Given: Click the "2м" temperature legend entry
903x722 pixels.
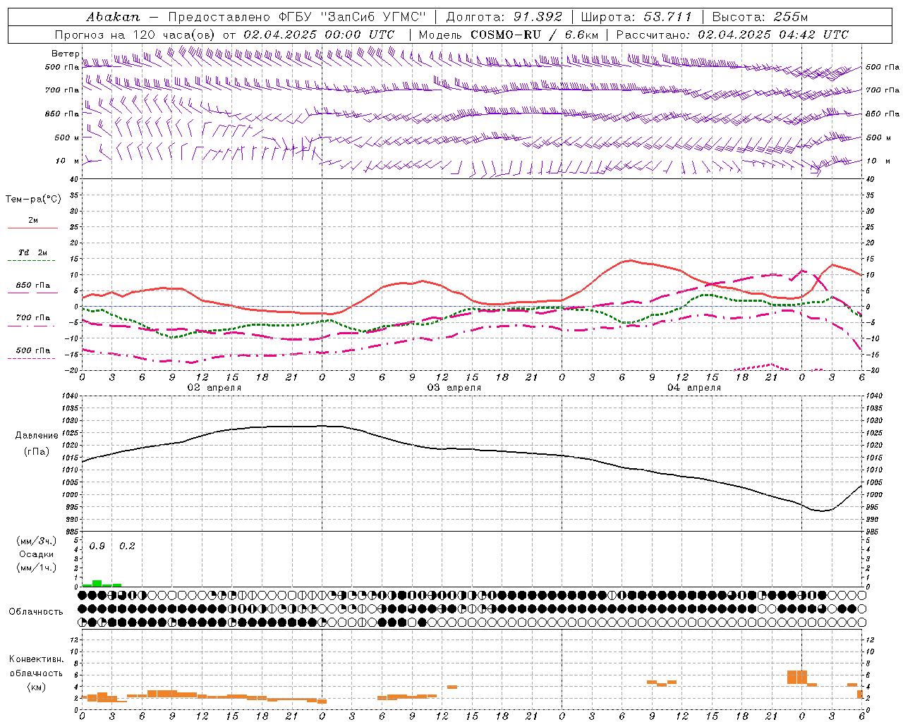Looking at the screenshot, I should 33,220.
